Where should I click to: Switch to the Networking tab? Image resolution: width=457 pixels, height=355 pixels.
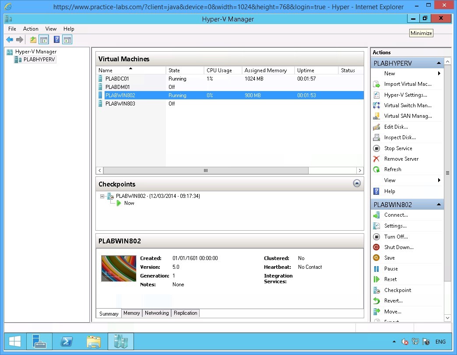point(157,313)
